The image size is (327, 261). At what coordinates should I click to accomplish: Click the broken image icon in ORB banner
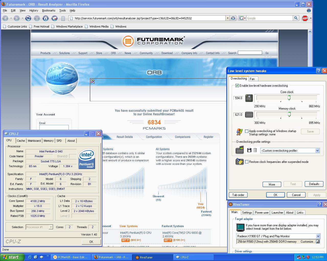tap(93, 81)
